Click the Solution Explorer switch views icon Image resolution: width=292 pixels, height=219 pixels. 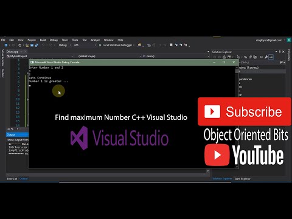(229, 57)
